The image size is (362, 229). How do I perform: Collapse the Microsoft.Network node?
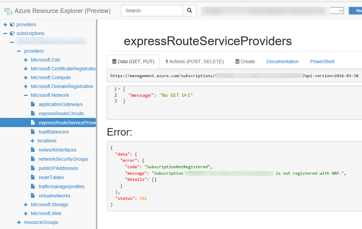click(25, 95)
